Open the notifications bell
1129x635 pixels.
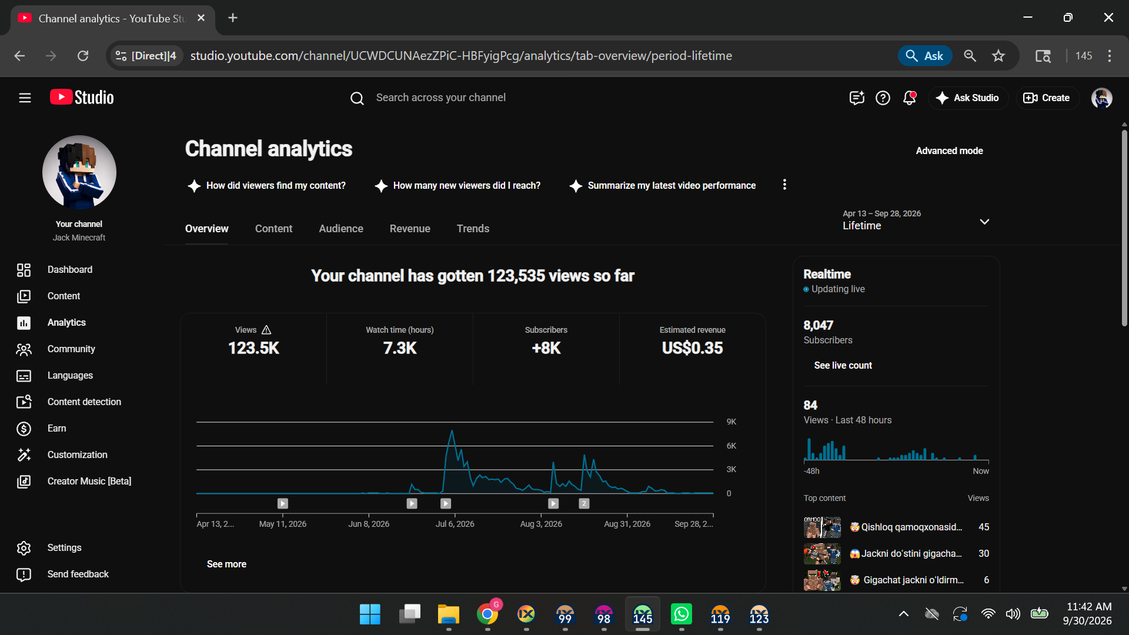pos(910,98)
